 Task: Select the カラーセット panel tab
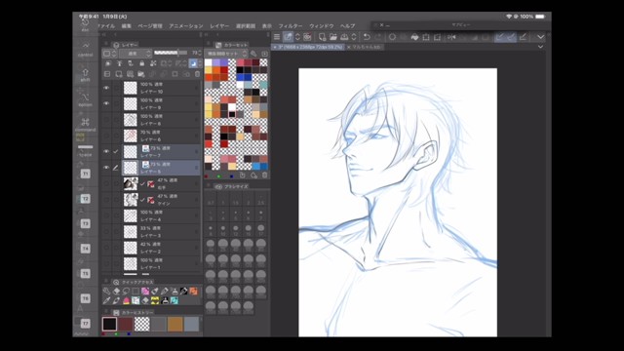232,45
